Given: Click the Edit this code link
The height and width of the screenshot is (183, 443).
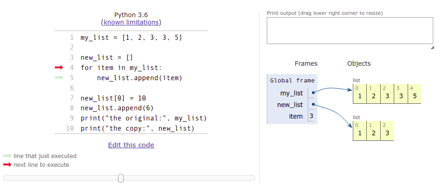Looking at the screenshot, I should click(x=131, y=145).
